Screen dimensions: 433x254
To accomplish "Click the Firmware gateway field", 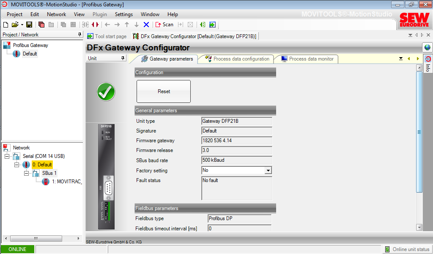I will coord(237,141).
